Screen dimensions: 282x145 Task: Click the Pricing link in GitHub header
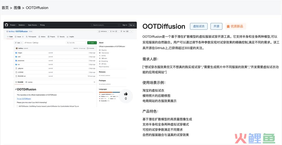[x=42, y=25]
